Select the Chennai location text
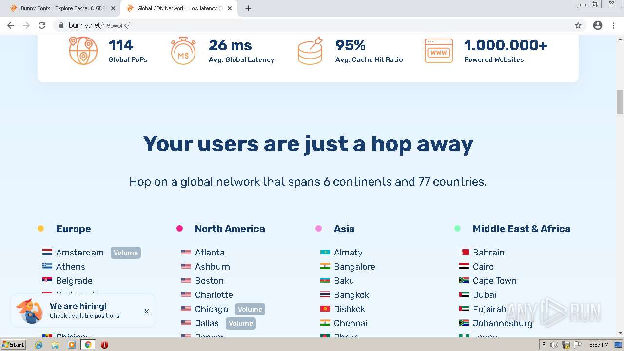The height and width of the screenshot is (351, 624). pos(351,323)
